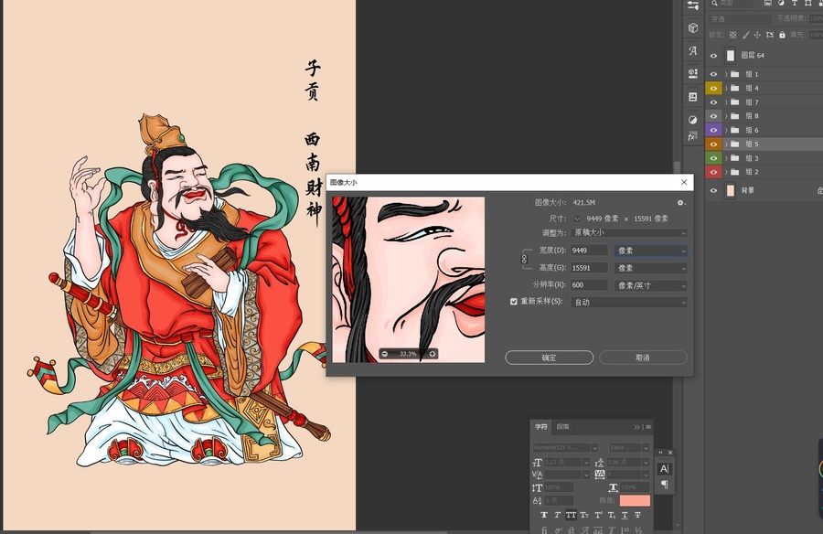823x534 pixels.
Task: Open the width unit 像素 dropdown
Action: 650,251
